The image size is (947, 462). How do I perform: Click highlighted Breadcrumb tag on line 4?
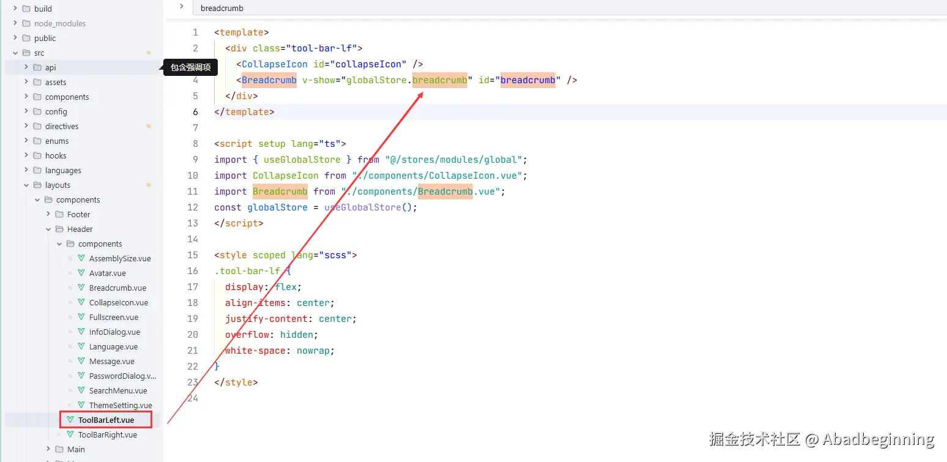(x=269, y=80)
